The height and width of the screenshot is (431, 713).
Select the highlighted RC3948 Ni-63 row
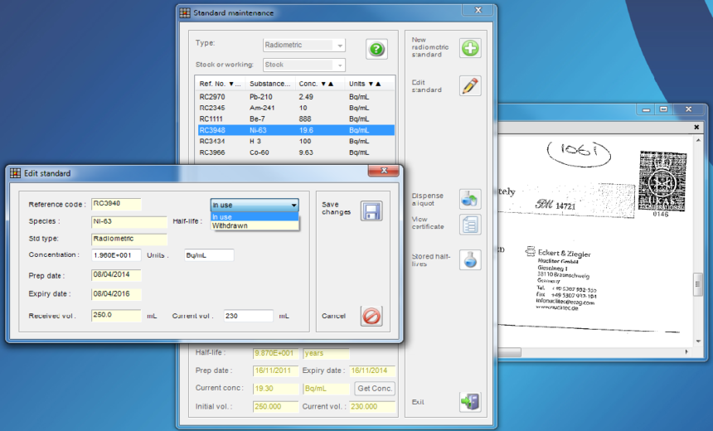coord(296,130)
